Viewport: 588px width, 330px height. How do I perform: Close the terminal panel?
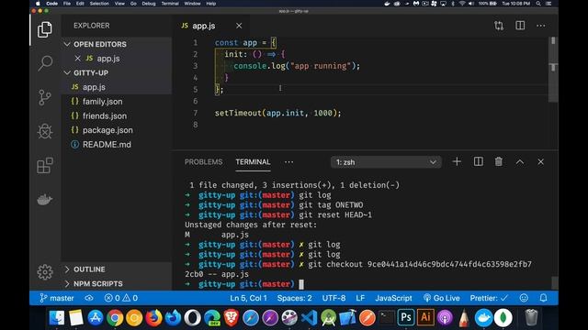click(540, 161)
